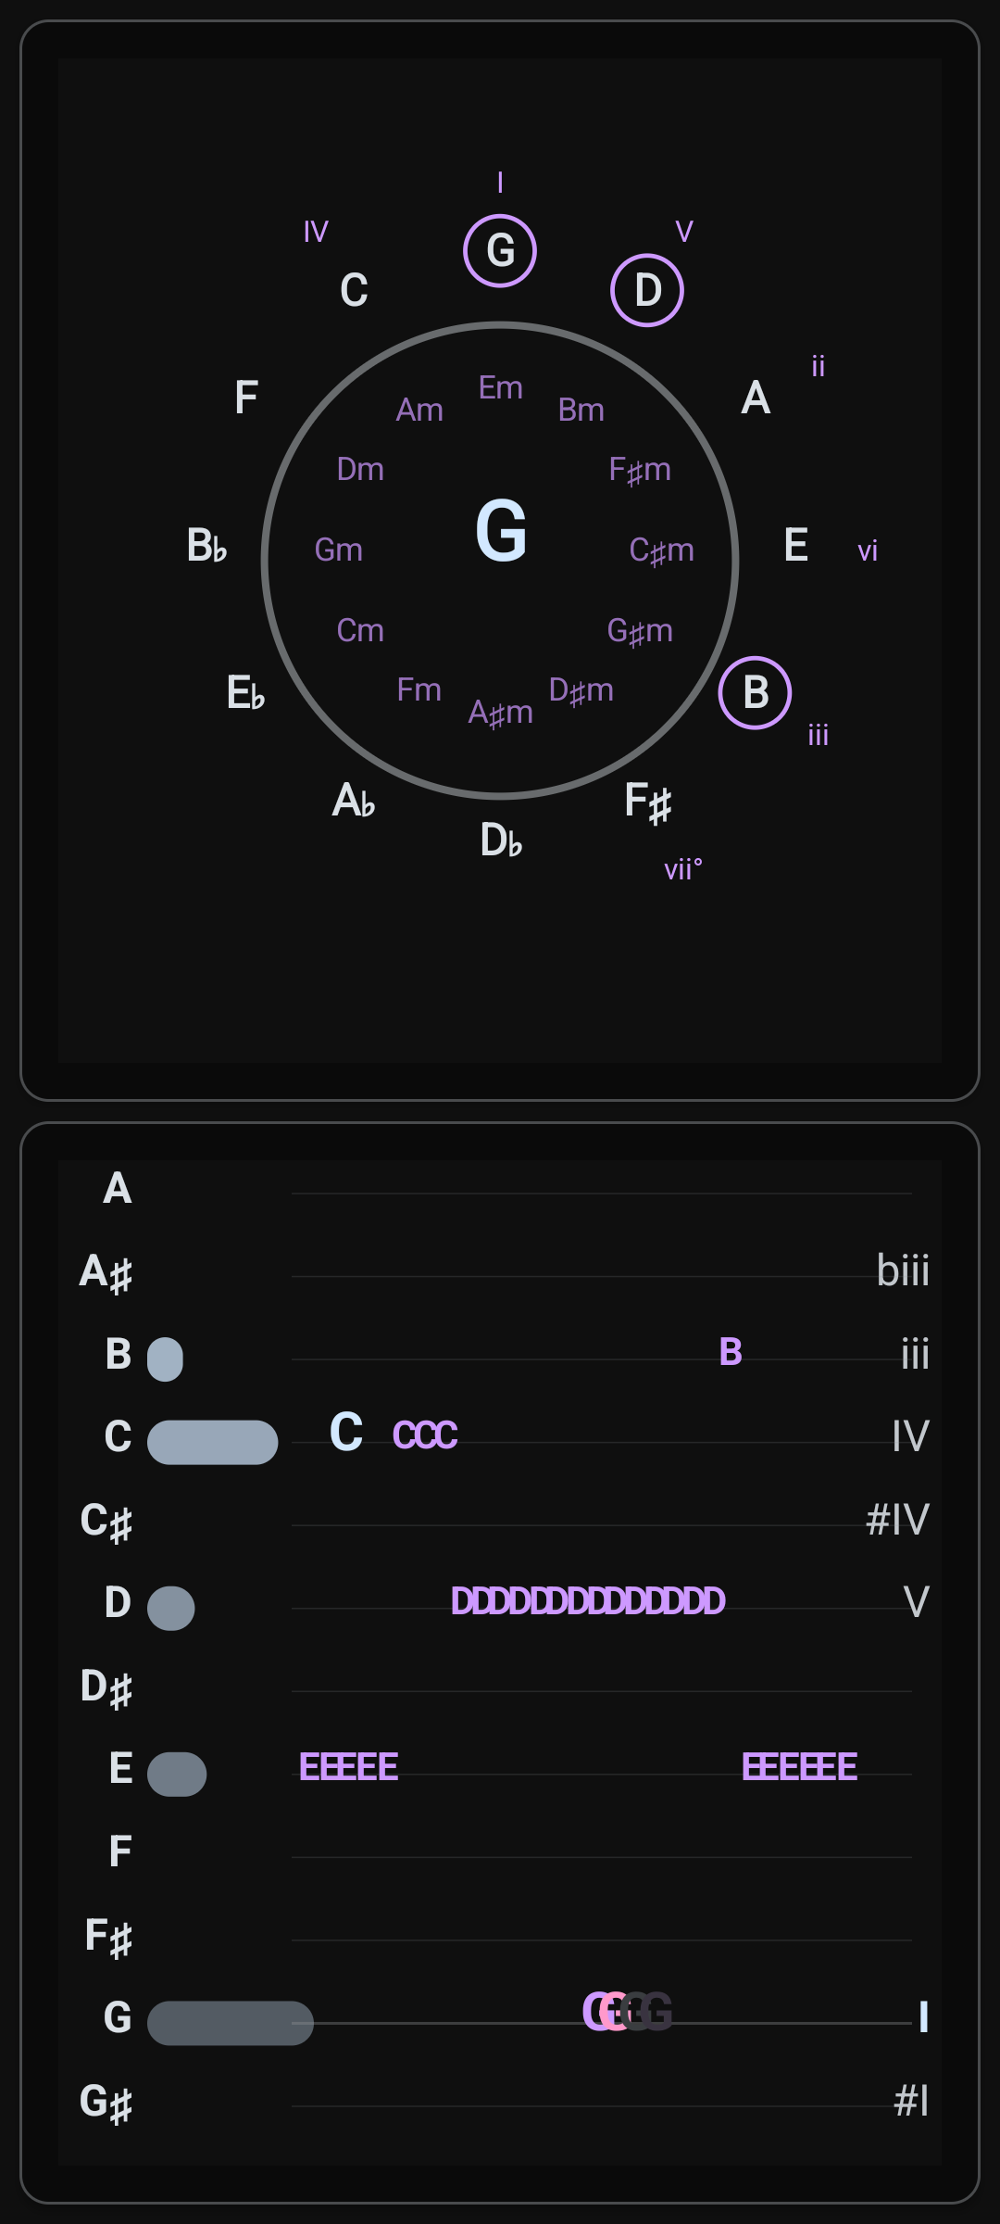Select A♭ on the circle of fifths

(x=354, y=801)
